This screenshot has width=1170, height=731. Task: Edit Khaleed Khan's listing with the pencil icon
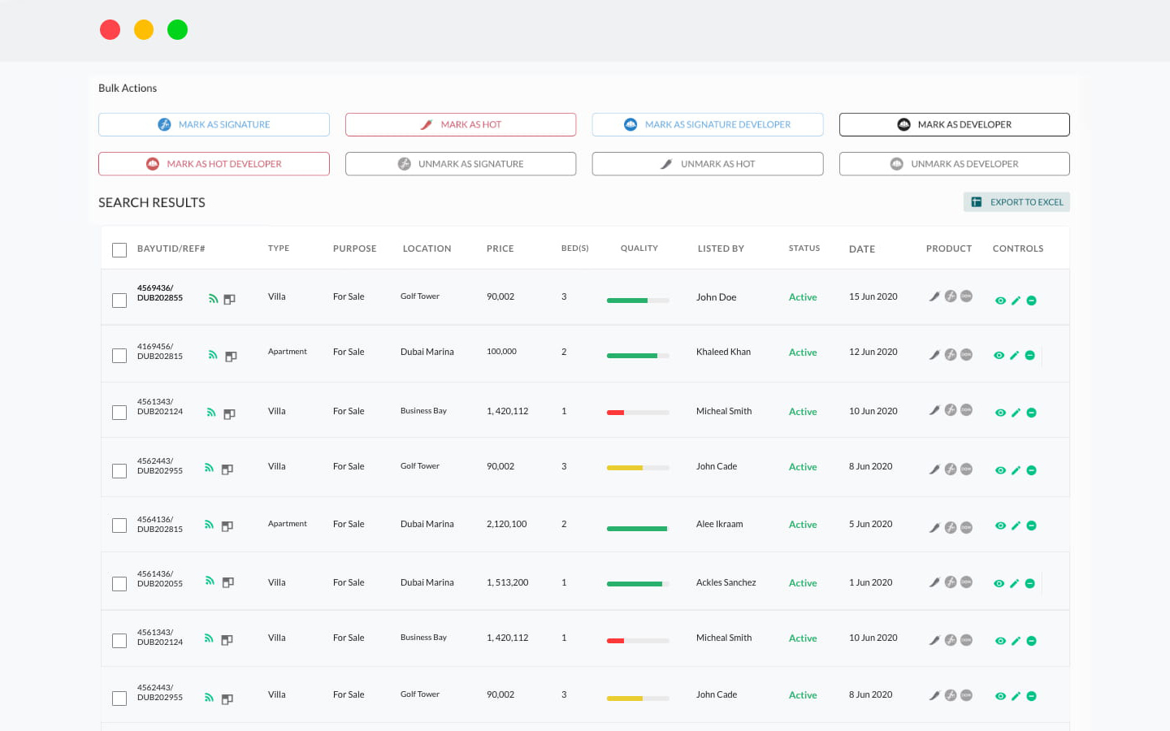pyautogui.click(x=1016, y=355)
